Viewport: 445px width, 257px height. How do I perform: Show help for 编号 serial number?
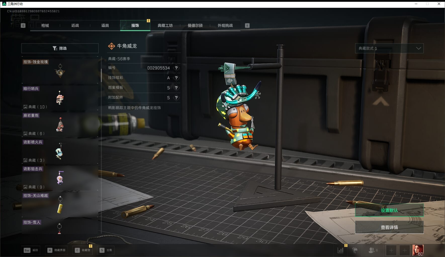[x=176, y=68]
